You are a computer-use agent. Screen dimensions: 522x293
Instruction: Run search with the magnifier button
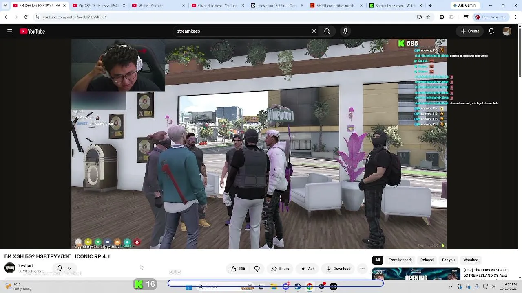point(327,31)
